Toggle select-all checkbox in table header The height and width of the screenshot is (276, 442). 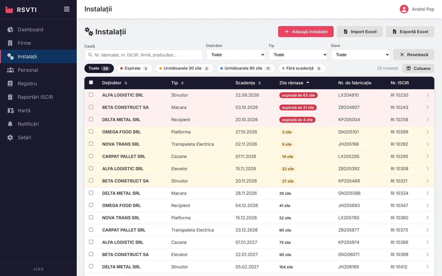pos(91,82)
